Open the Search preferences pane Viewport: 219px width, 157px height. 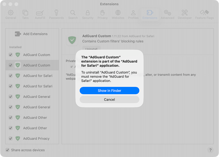[73, 15]
